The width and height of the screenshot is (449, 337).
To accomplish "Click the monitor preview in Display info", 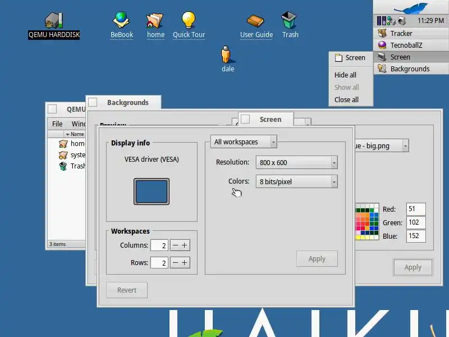I will [151, 192].
